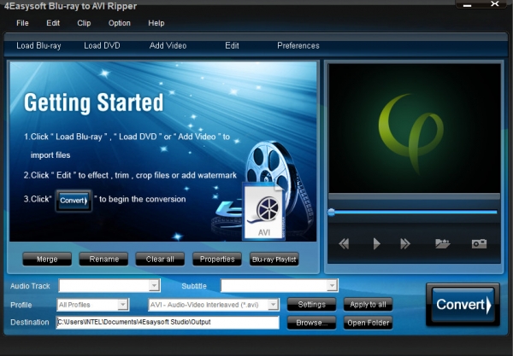Close the ripper window
The image size is (513, 356).
(x=495, y=4)
